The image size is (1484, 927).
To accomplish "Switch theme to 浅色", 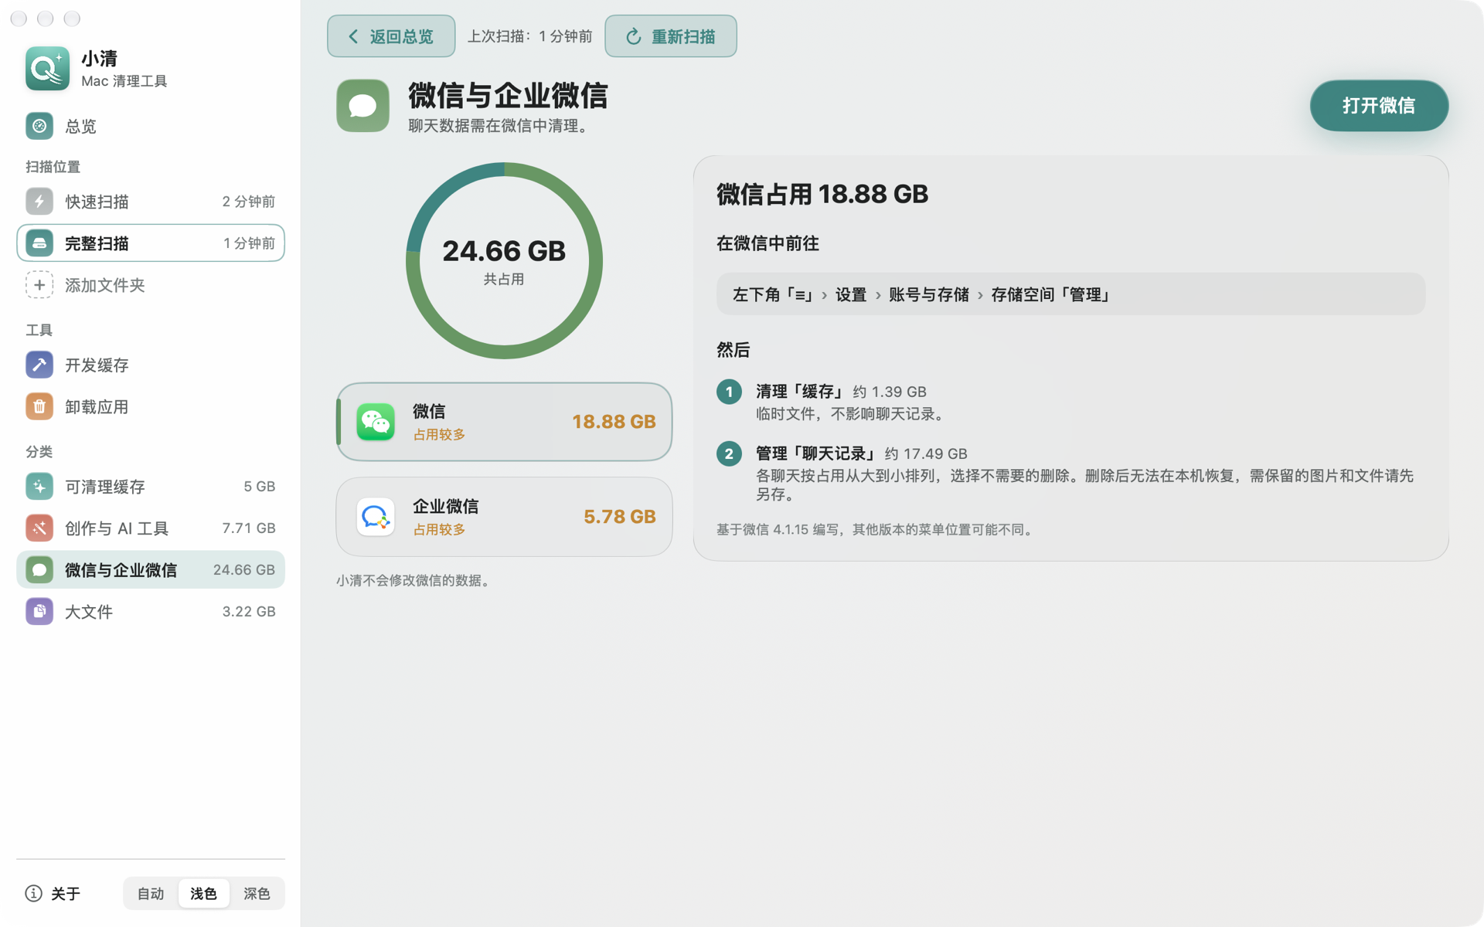I will [204, 894].
